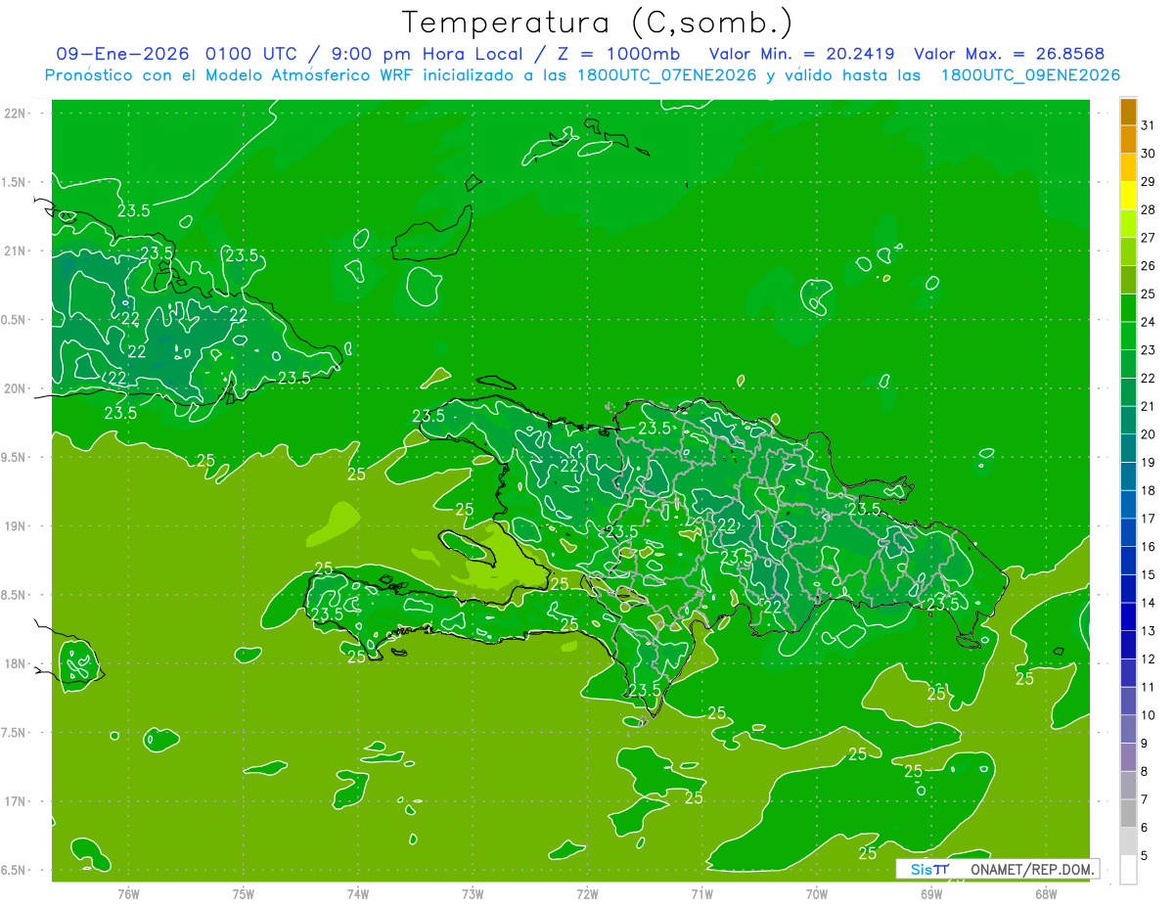Click the '18N' latitude axis label
The image size is (1174, 907).
pos(15,663)
